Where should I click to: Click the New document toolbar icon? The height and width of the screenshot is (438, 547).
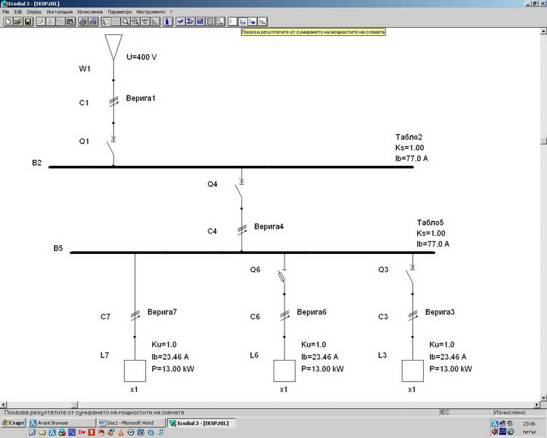7,22
